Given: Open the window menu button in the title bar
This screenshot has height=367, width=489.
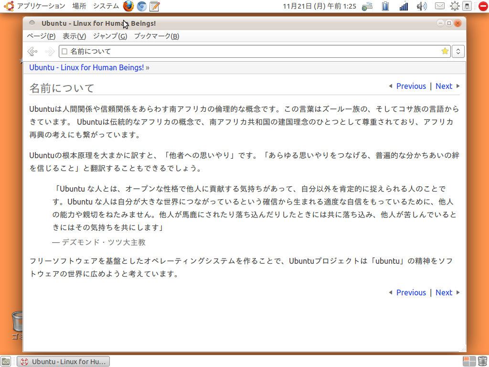Looking at the screenshot, I should click(x=32, y=23).
